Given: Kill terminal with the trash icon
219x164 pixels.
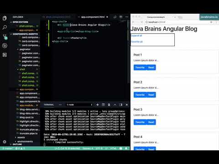Looking at the screenshot, I should [x=109, y=105].
